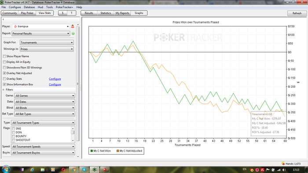308x173 pixels.
Task: Switch to Results tab
Action: coord(89,13)
